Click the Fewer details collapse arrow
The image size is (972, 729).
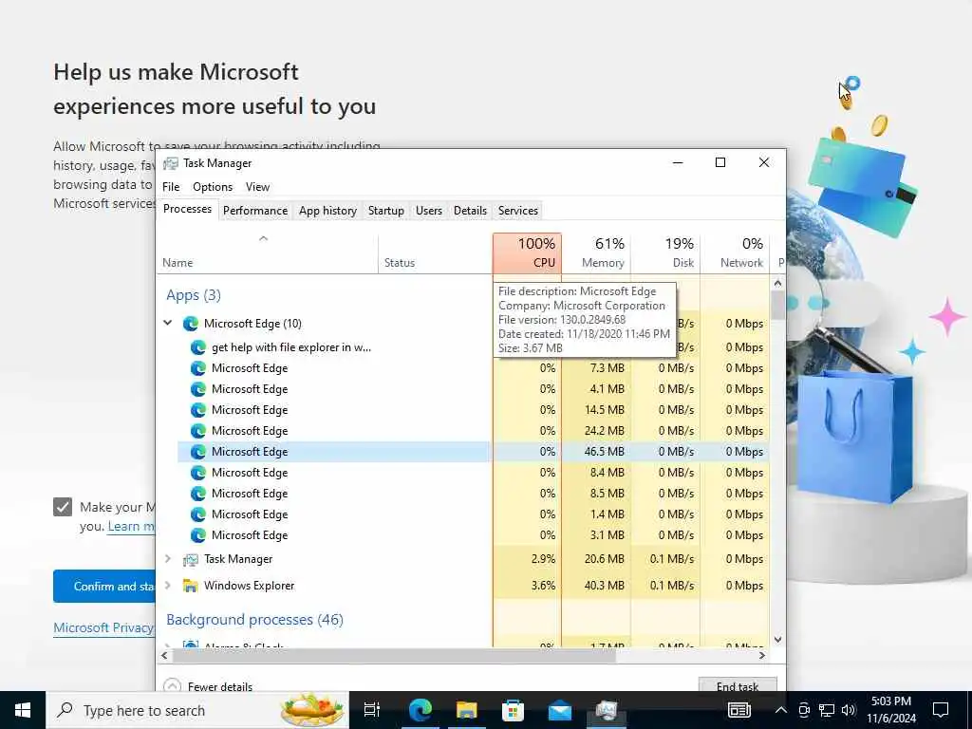[172, 686]
